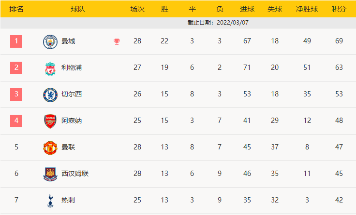The width and height of the screenshot is (356, 215).
Task: Click the red trophy icon beside 曼城
Action: click(117, 41)
